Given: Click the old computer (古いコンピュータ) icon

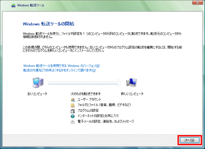Looking at the screenshot, I should [38, 82].
